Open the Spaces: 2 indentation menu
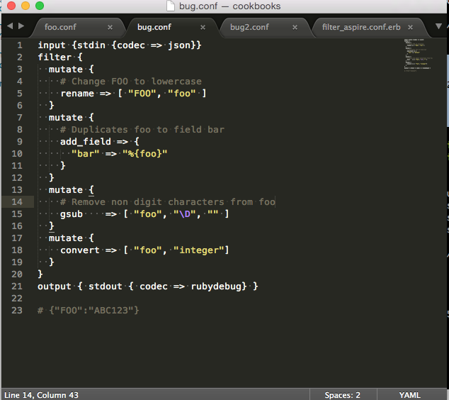 [x=342, y=395]
